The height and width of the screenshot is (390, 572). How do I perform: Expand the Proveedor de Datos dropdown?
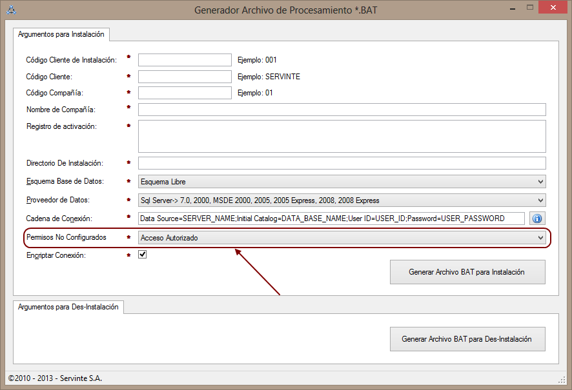[x=342, y=200]
